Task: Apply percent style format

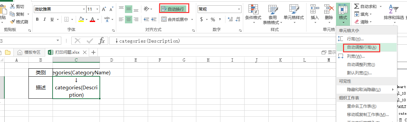Action: pos(213,19)
